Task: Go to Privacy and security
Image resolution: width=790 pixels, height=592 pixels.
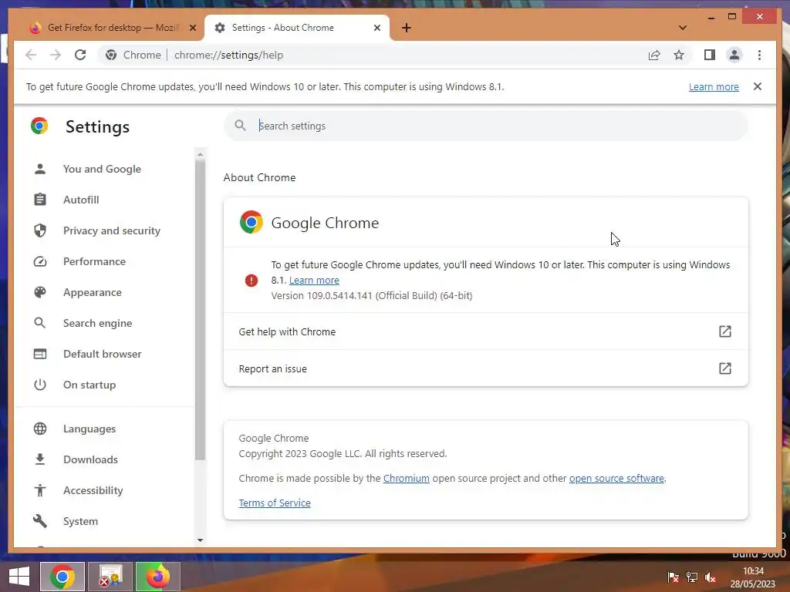Action: coord(111,230)
